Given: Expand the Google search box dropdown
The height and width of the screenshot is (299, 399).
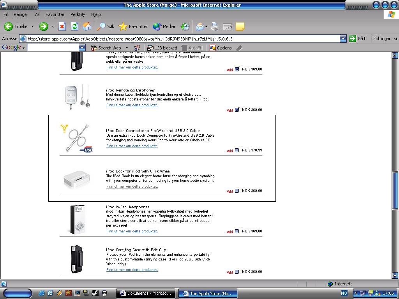Looking at the screenshot, I should point(82,47).
